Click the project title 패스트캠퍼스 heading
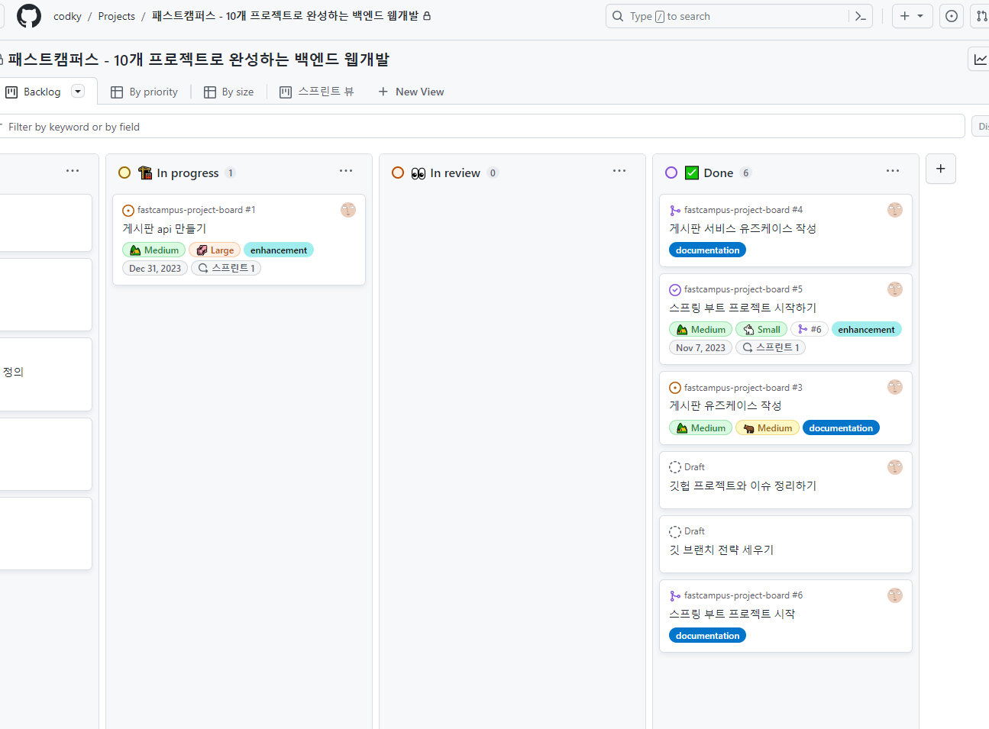989x729 pixels. [x=199, y=59]
